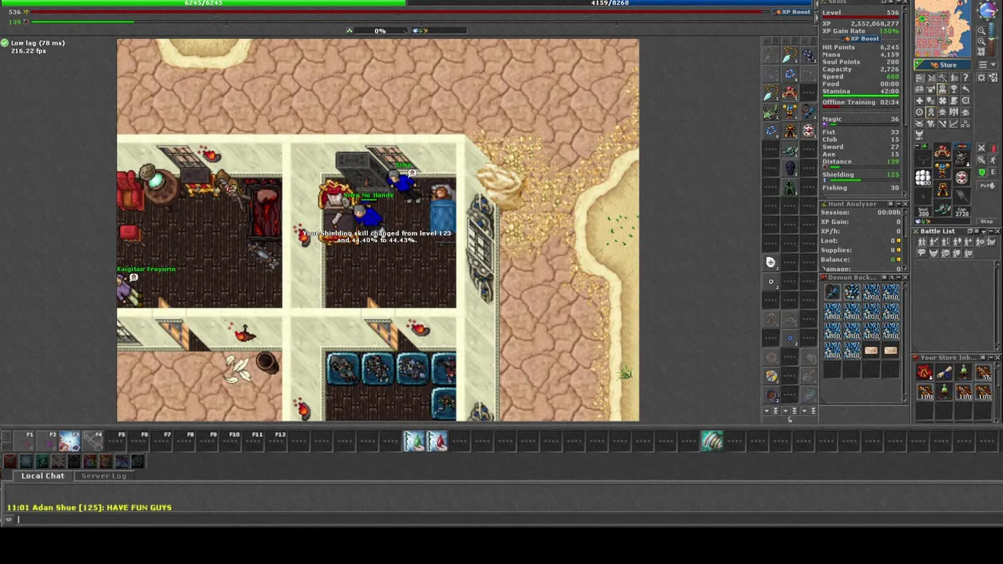Click the Stamina green progress bar

(x=860, y=96)
